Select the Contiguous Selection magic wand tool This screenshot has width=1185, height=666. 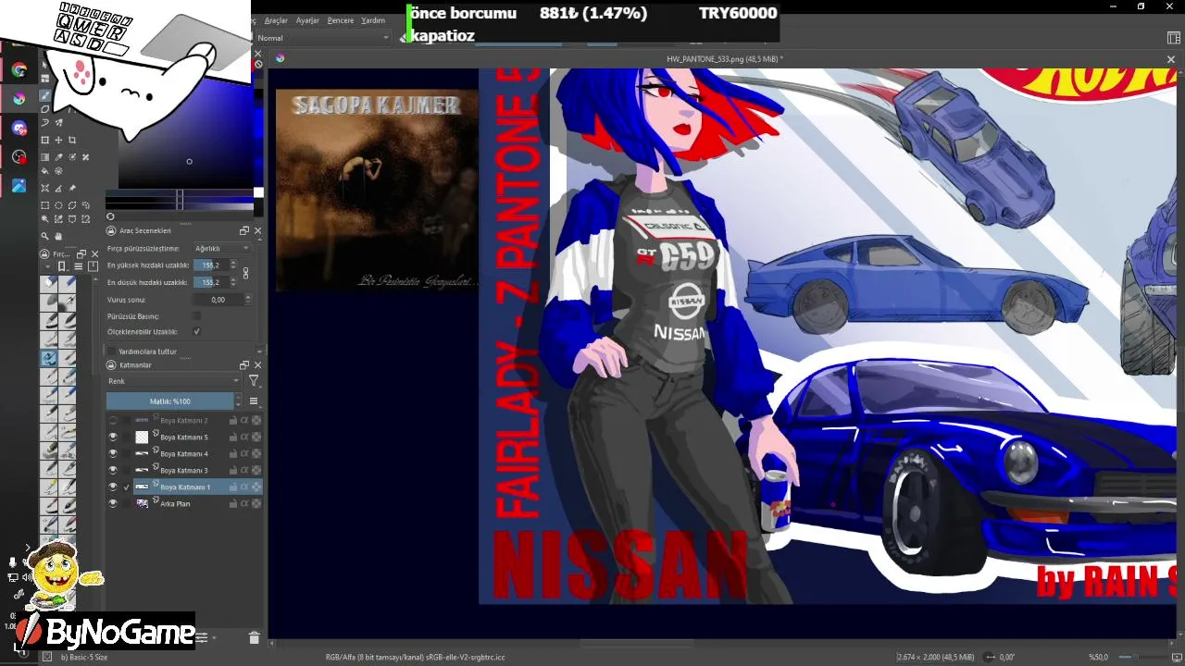[x=44, y=219]
